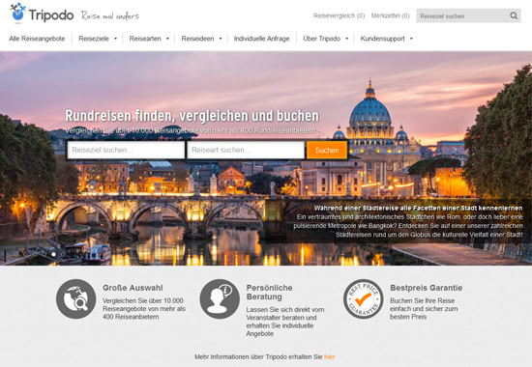Click the 'Bestpreis Garantie' heading

[427, 288]
